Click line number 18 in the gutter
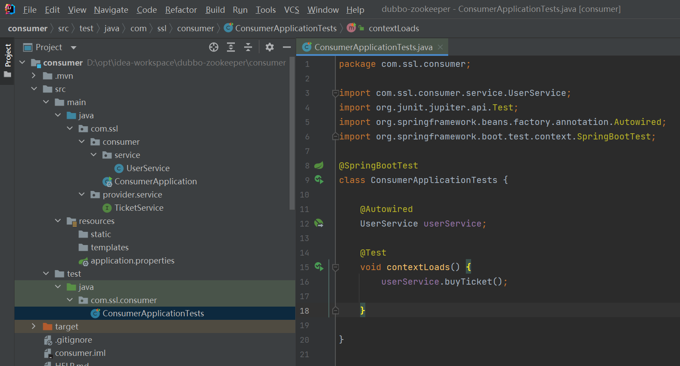 coord(305,311)
